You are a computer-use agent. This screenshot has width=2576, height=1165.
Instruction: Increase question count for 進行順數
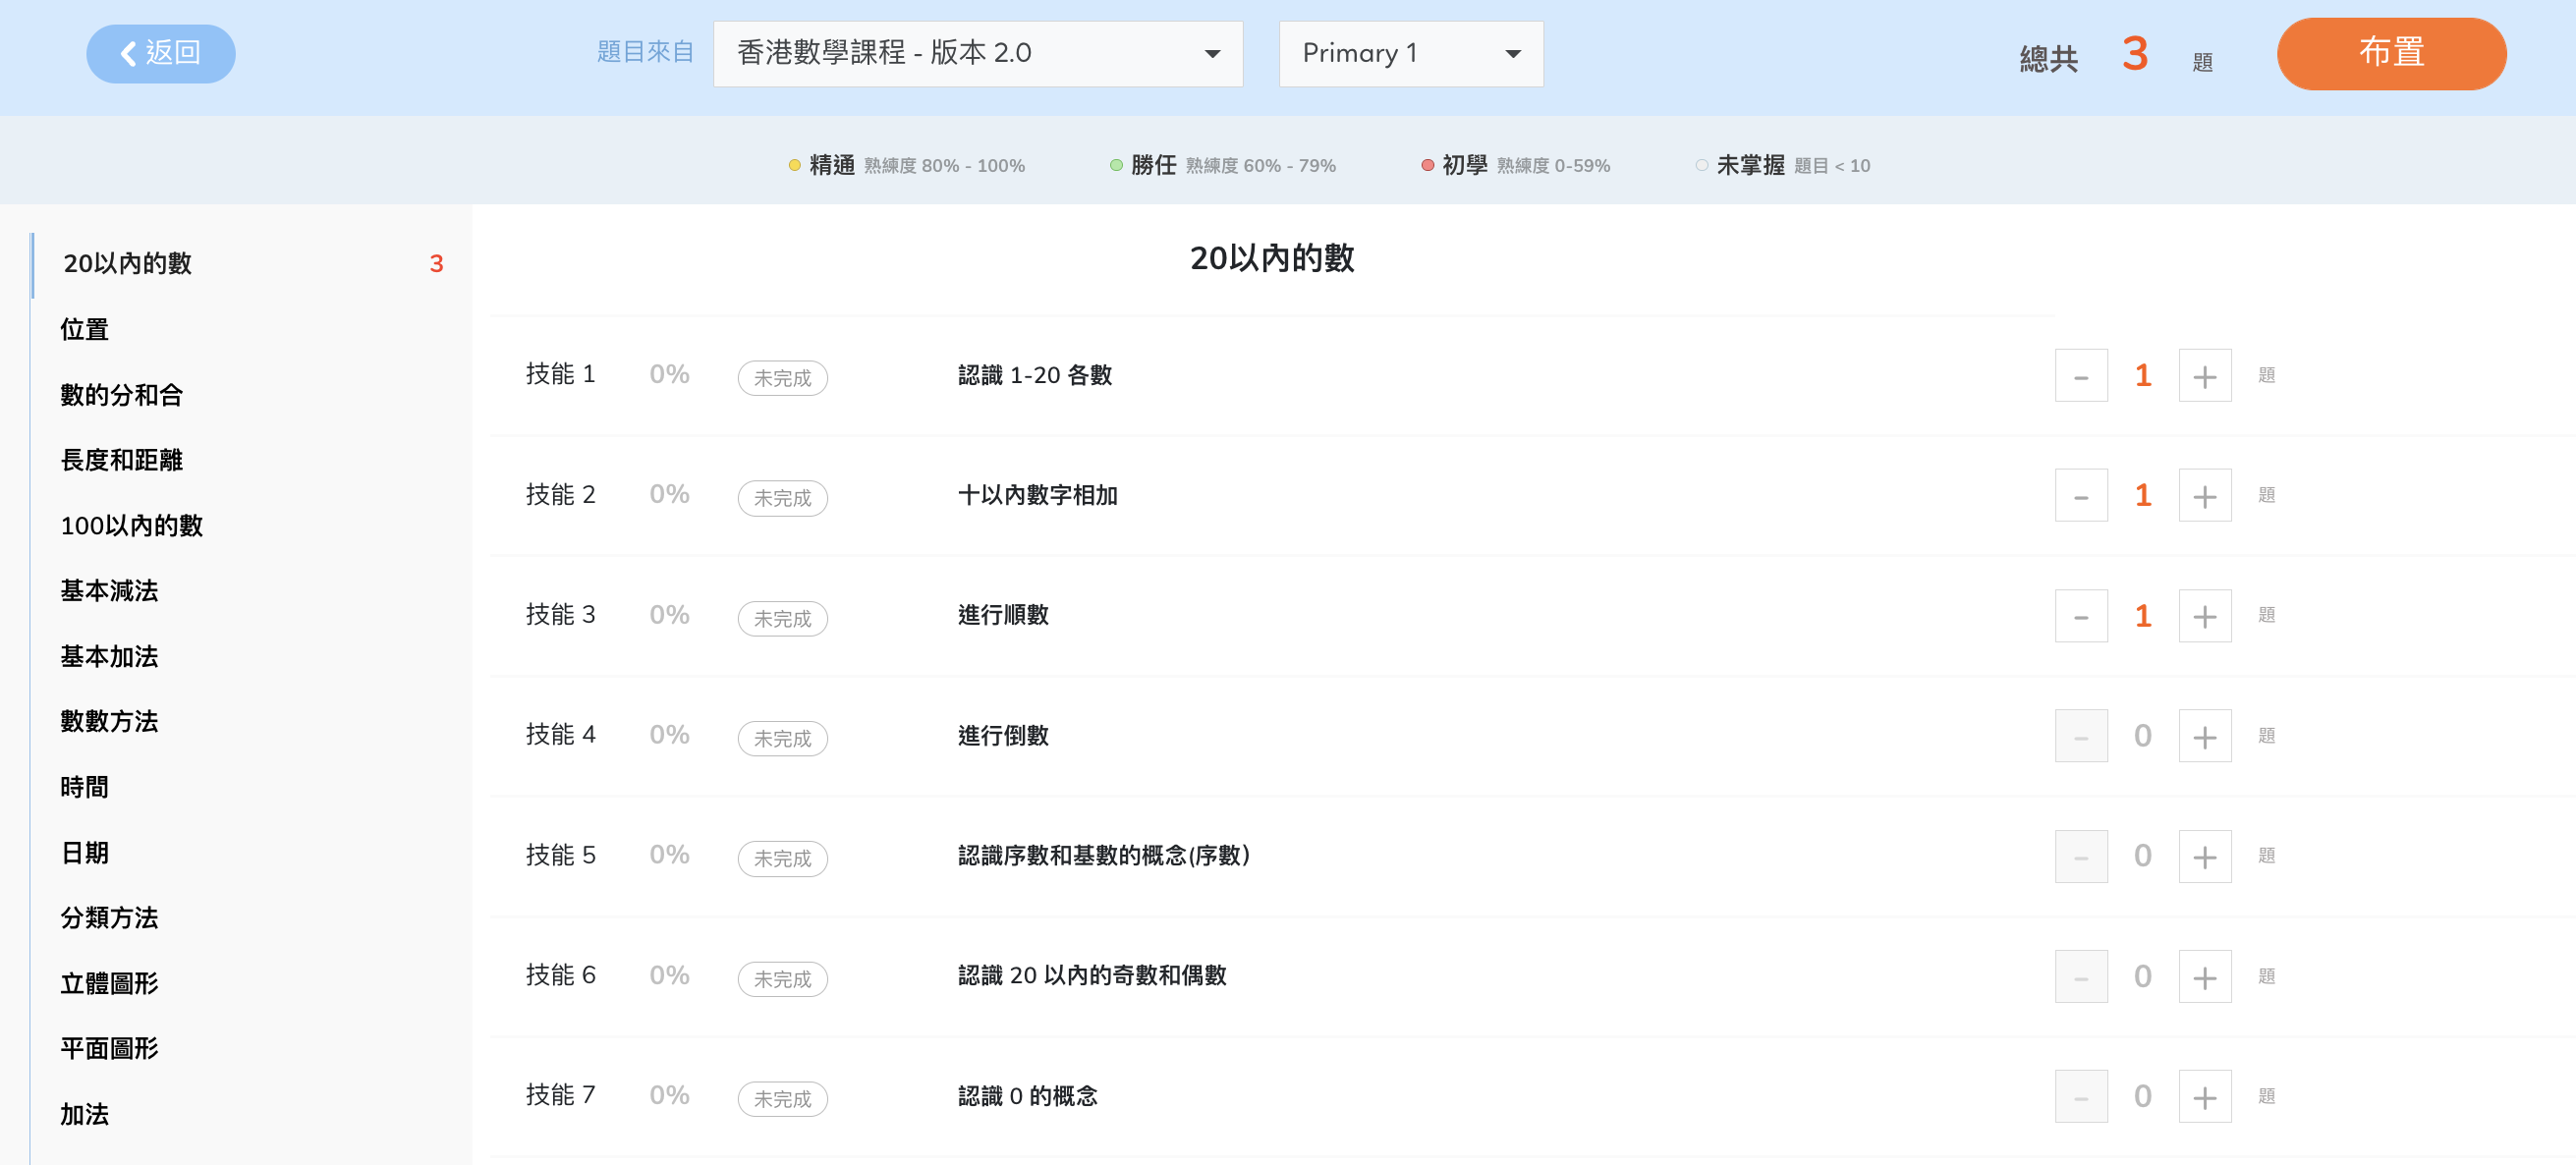click(2204, 616)
